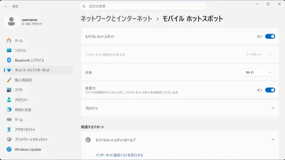Open Windows Update page
Image resolution: width=285 pixels, height=160 pixels.
pos(38,149)
